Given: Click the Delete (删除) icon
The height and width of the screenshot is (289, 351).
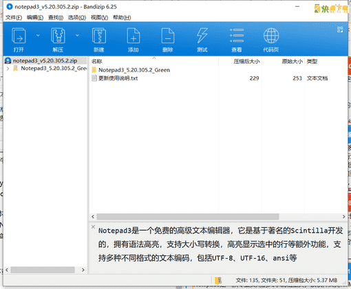Looking at the screenshot, I should tap(168, 36).
